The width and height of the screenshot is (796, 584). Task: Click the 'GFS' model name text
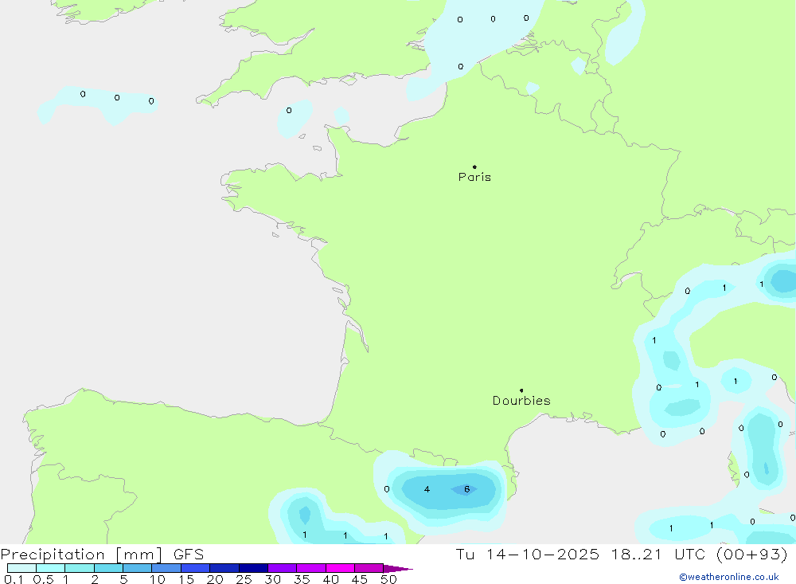189,555
